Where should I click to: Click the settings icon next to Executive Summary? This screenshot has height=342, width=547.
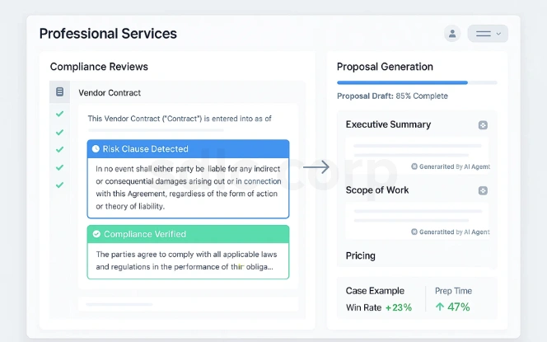483,125
